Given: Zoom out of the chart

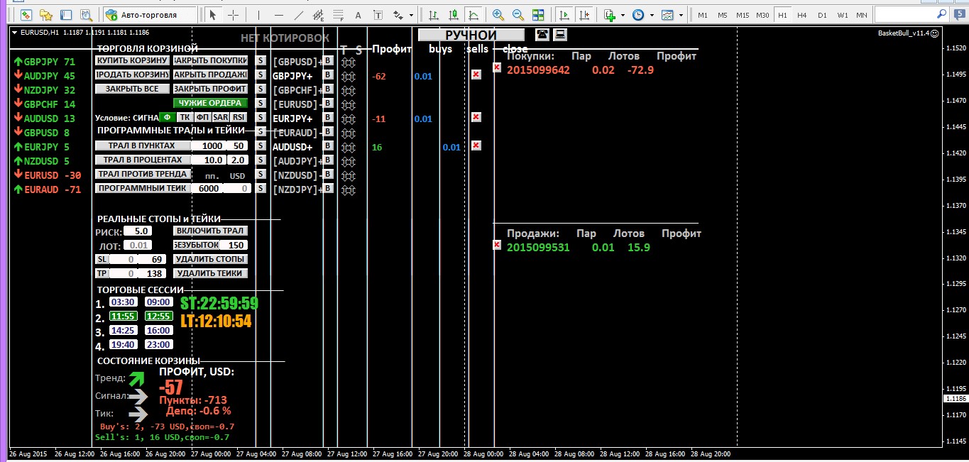Looking at the screenshot, I should click(x=518, y=14).
